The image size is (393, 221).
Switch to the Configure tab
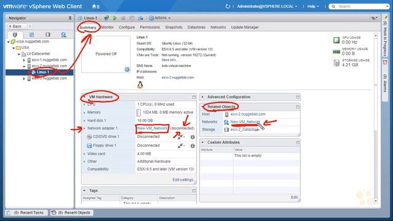tap(126, 27)
